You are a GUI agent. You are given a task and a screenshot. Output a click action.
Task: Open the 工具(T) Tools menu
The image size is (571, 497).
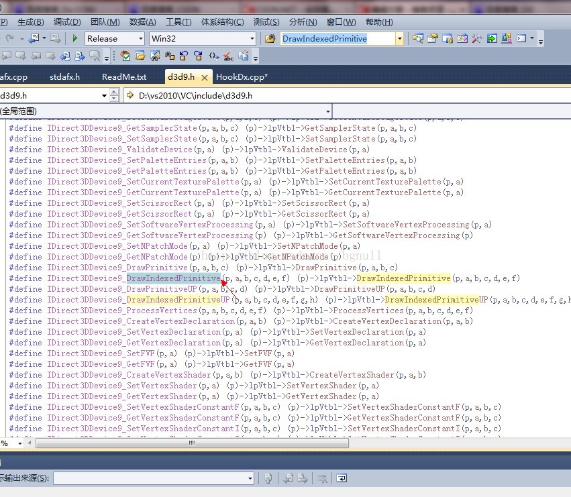[x=178, y=22]
